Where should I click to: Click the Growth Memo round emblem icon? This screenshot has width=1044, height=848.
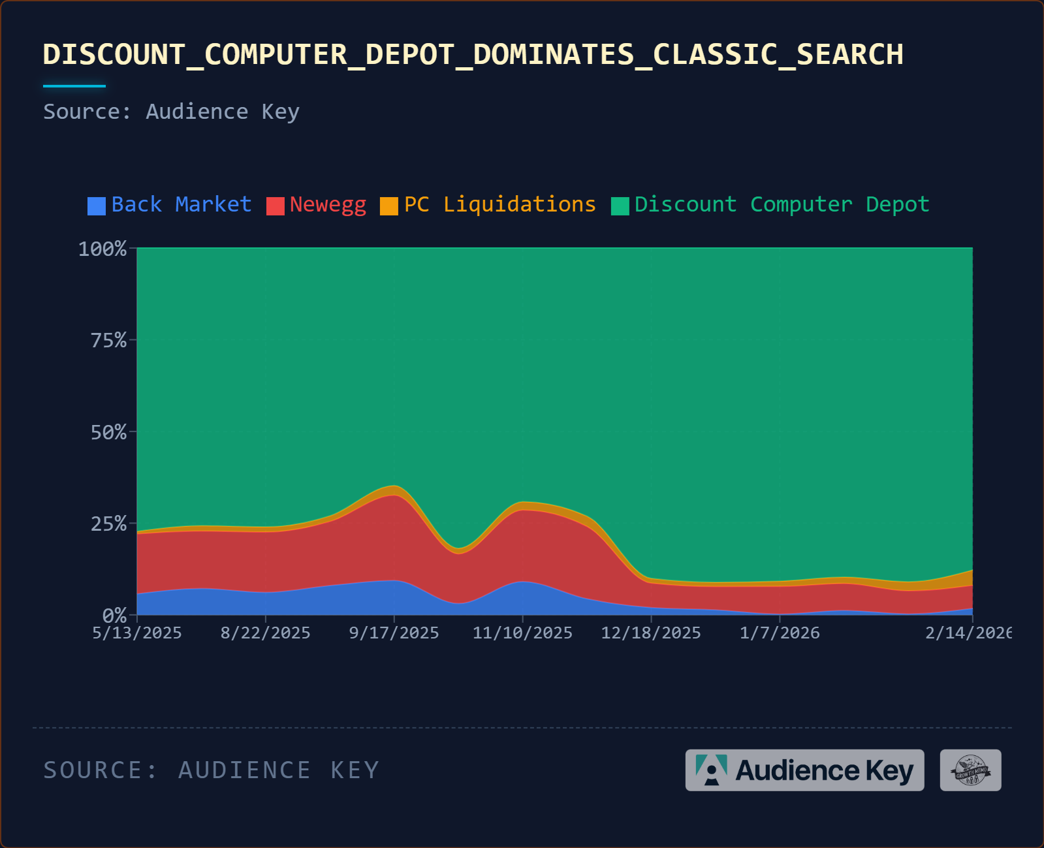970,770
